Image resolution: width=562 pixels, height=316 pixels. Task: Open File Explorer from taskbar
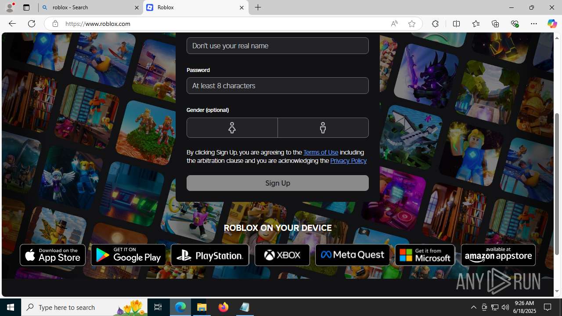(202, 307)
